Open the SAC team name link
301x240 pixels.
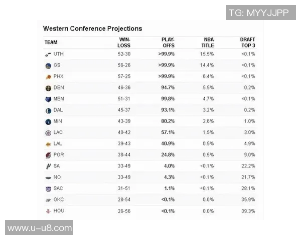point(59,188)
